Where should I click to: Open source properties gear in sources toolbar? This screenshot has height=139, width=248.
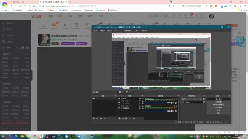point(126,118)
